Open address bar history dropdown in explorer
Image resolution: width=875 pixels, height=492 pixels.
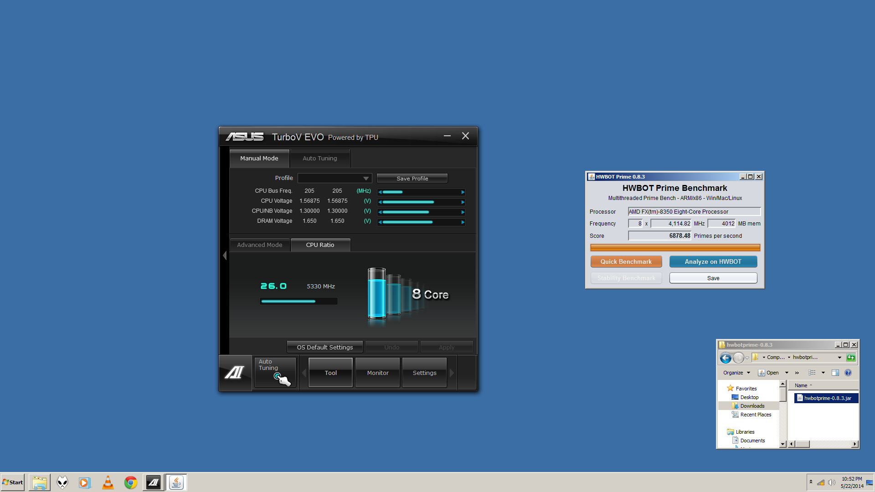839,358
